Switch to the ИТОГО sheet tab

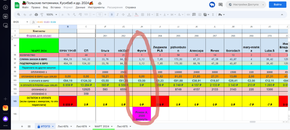pyautogui.click(x=45, y=126)
